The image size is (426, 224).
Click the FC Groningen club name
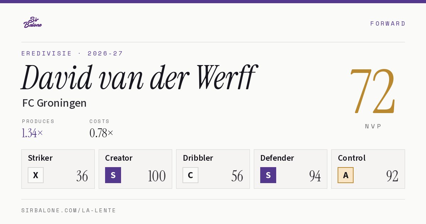click(54, 103)
